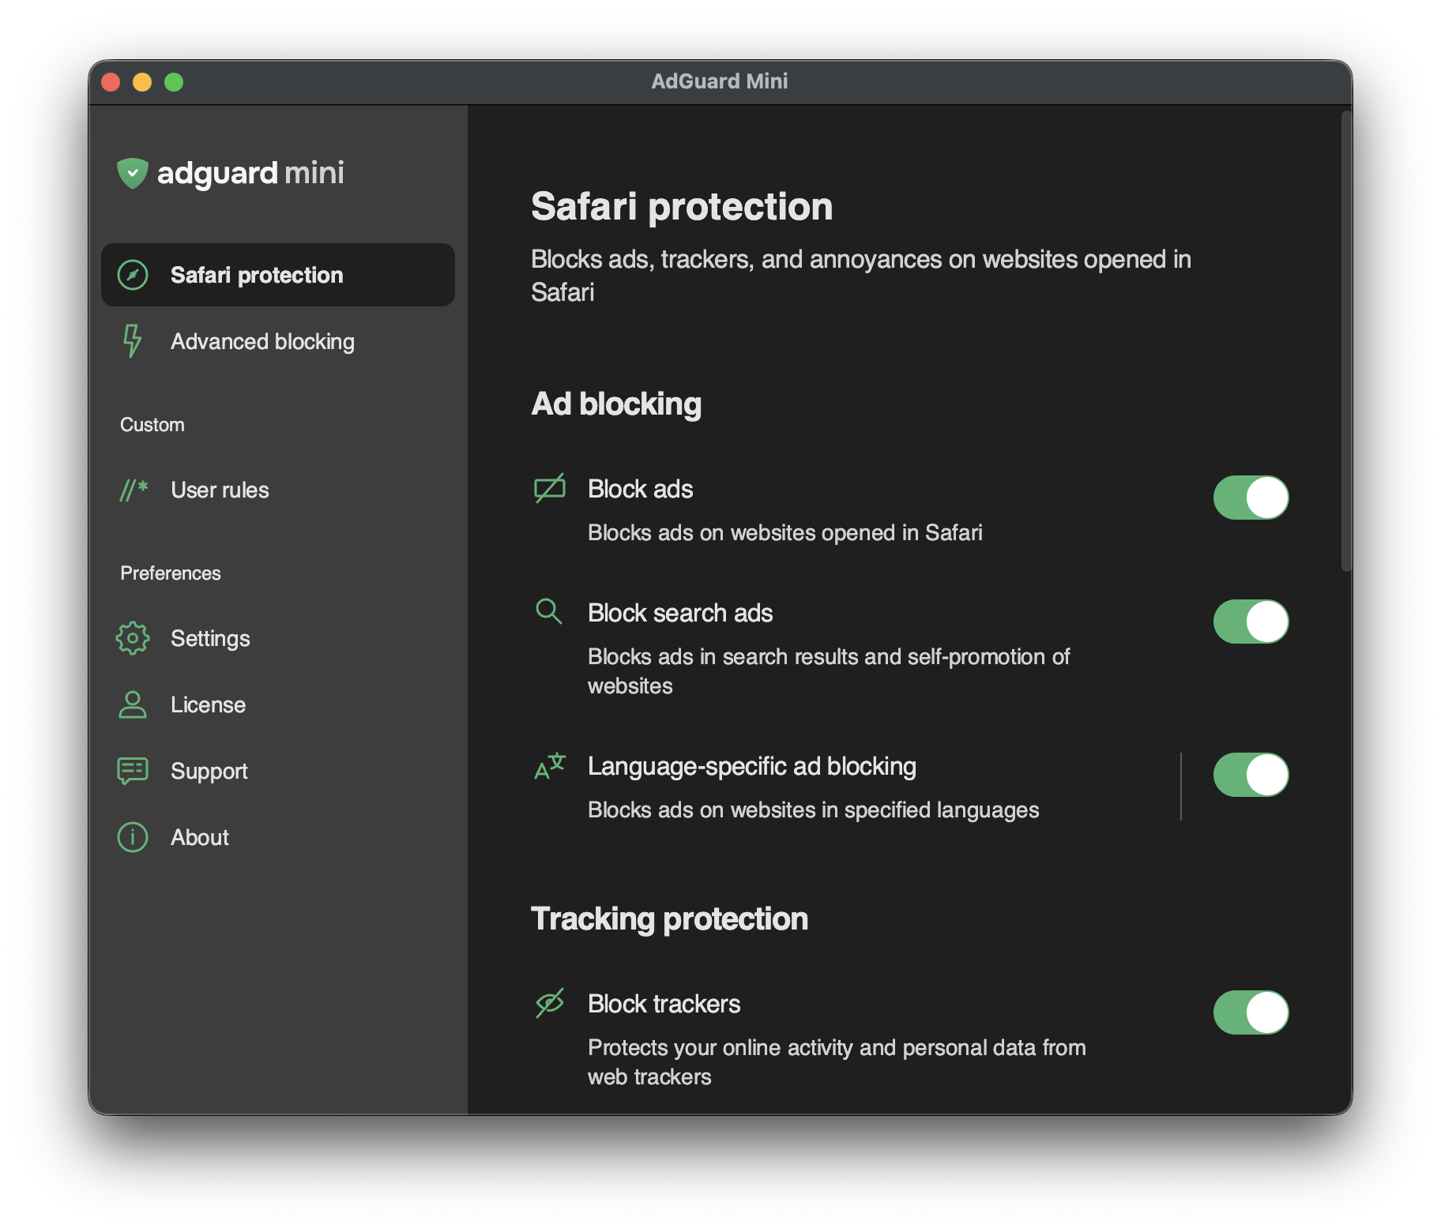
Task: Click the green fullscreen window button
Action: click(174, 82)
